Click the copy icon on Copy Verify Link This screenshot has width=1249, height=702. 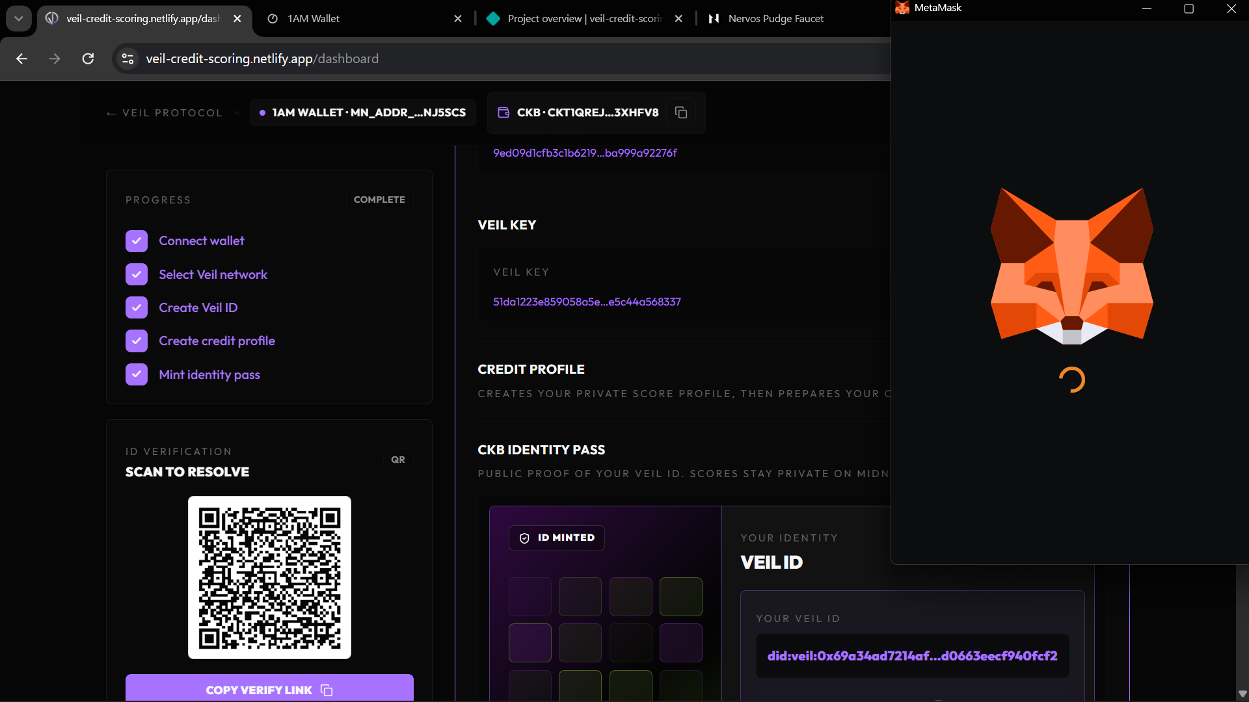click(x=327, y=690)
